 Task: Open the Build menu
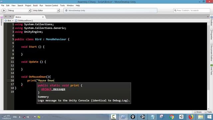click(x=35, y=5)
